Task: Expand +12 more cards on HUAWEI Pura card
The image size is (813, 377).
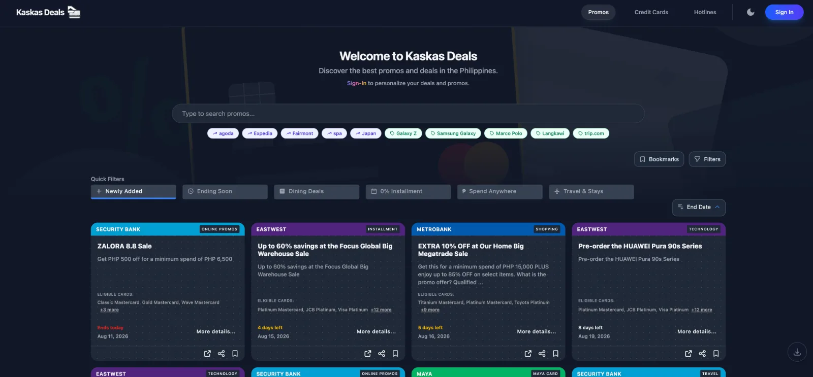Action: tap(702, 310)
